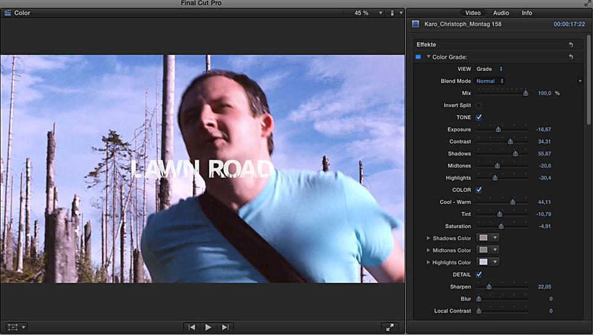Jump to next edit point
The image size is (593, 335).
click(x=225, y=328)
